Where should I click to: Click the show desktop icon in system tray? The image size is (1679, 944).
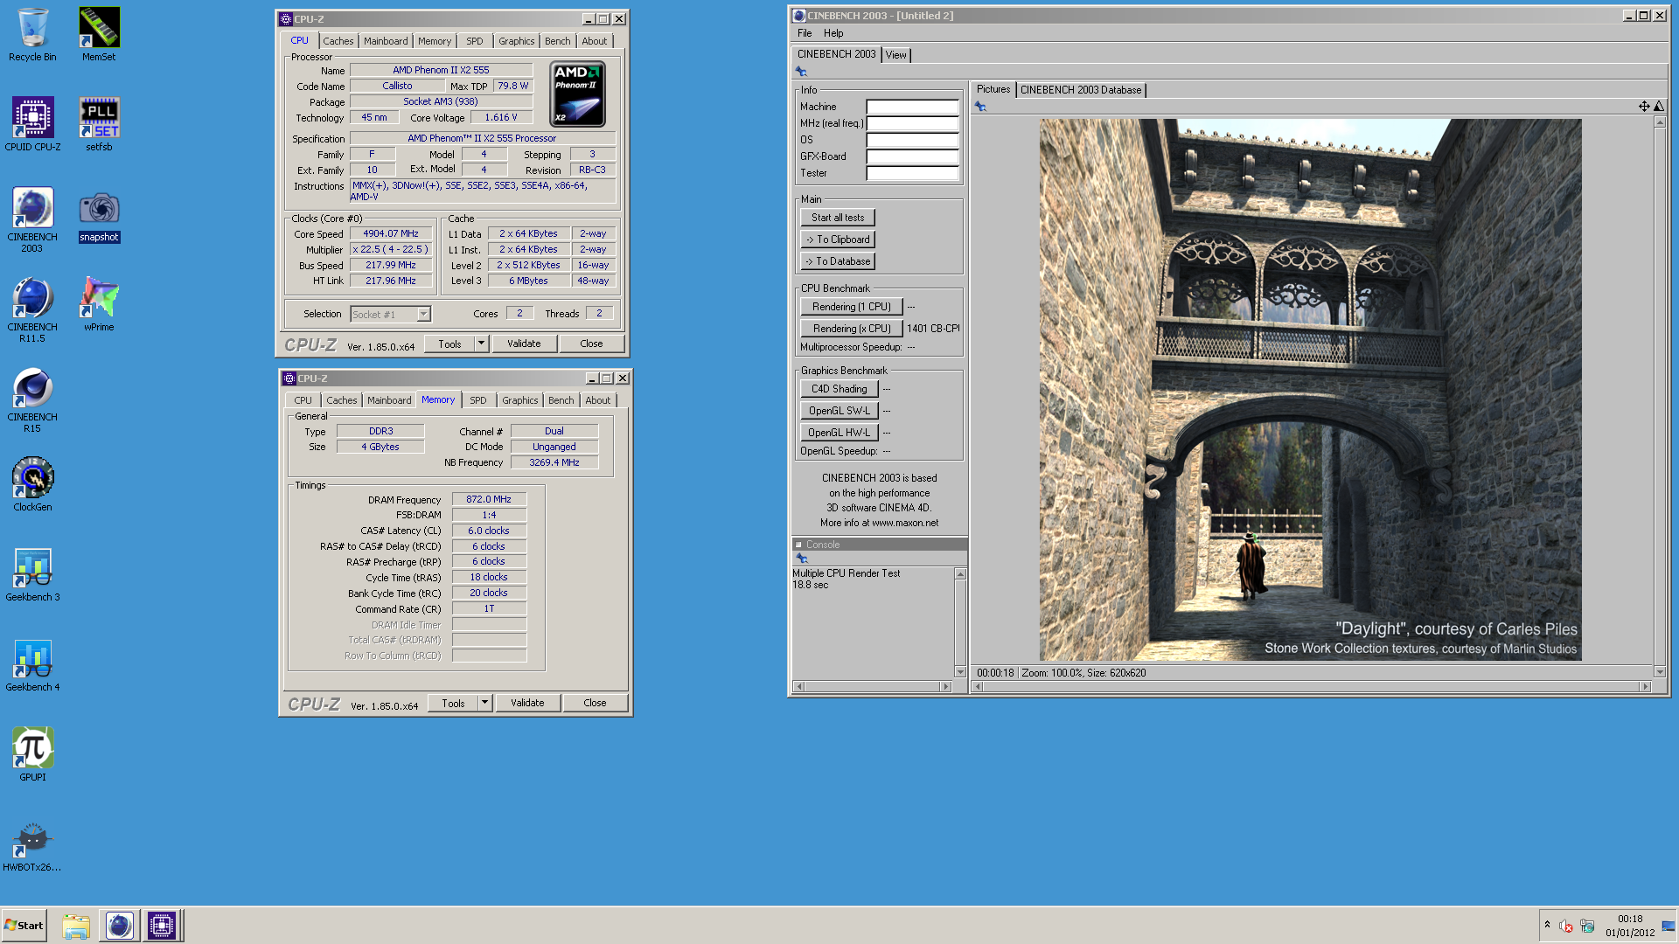coord(1669,926)
